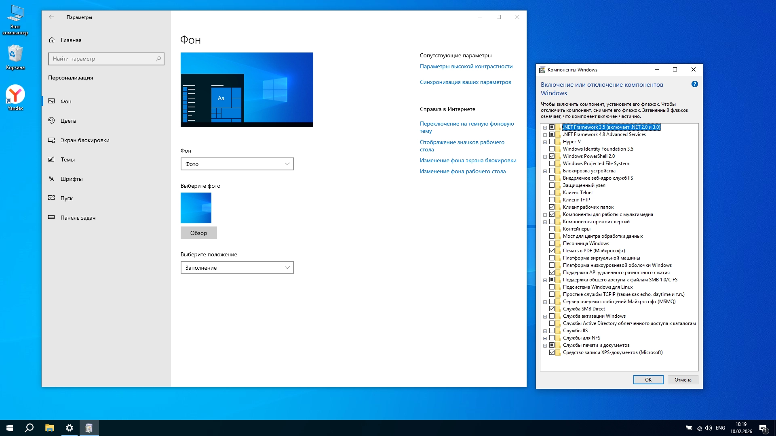
Task: Open File Explorer from the taskbar
Action: tap(49, 428)
